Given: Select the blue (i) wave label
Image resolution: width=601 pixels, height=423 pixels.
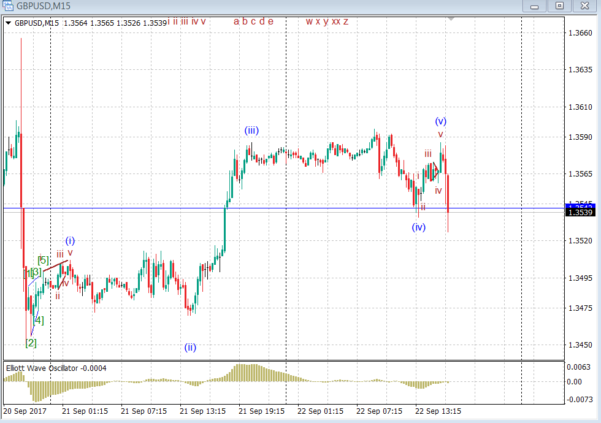Looking at the screenshot, I should pos(70,240).
